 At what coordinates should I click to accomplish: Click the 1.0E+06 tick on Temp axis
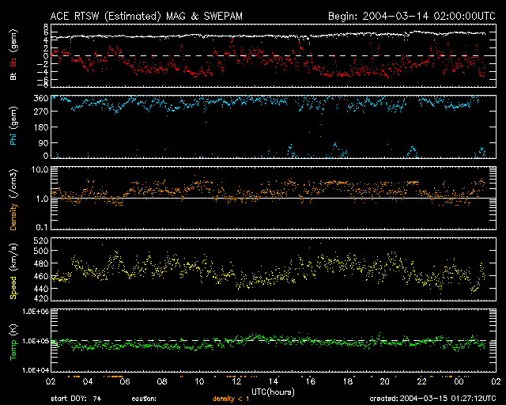pyautogui.click(x=35, y=312)
